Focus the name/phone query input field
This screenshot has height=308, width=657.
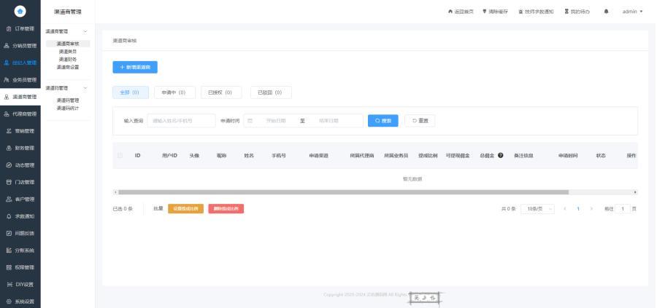click(x=182, y=121)
